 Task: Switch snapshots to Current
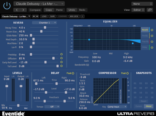pyautogui.click(x=139, y=106)
